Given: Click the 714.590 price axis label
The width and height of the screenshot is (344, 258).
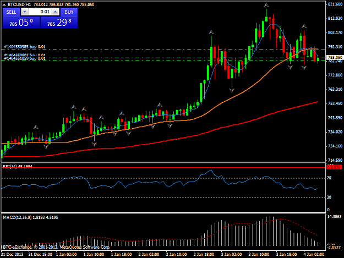Looking at the screenshot, I should click(335, 160).
